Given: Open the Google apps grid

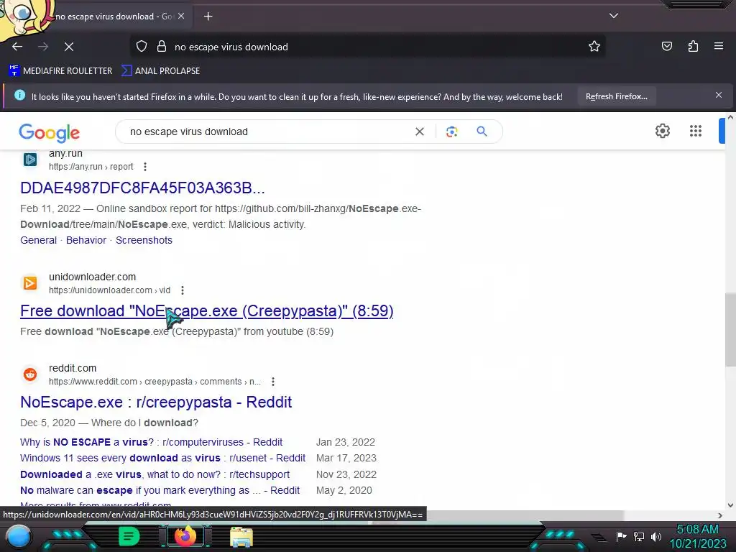Looking at the screenshot, I should point(696,131).
